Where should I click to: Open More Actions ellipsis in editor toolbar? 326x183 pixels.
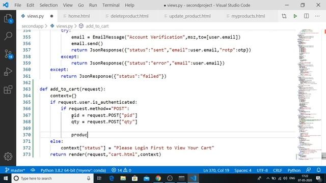tap(317, 16)
